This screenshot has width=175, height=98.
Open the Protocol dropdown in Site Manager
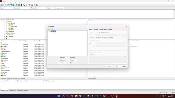click(x=111, y=32)
